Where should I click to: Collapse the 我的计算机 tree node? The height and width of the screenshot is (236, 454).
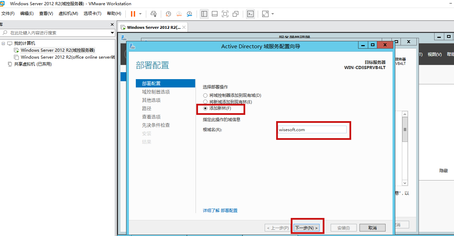coord(3,43)
